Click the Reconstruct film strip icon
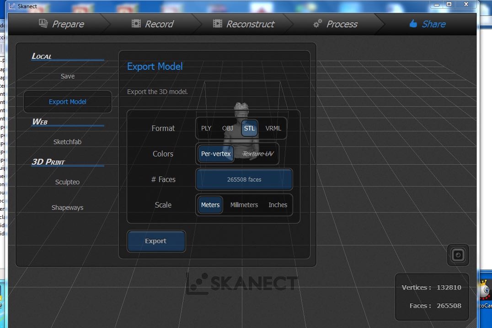Image resolution: width=492 pixels, height=328 pixels. click(218, 23)
